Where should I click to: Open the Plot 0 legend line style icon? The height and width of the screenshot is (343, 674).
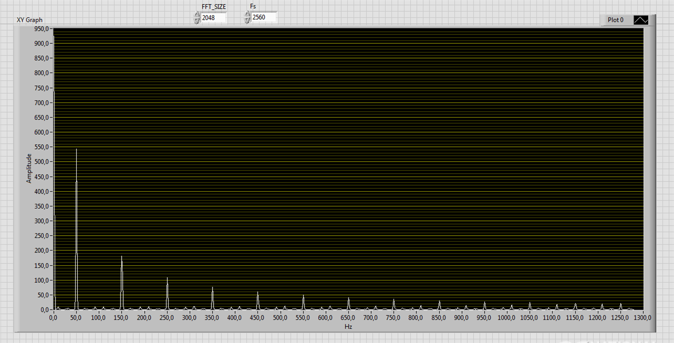tap(641, 20)
